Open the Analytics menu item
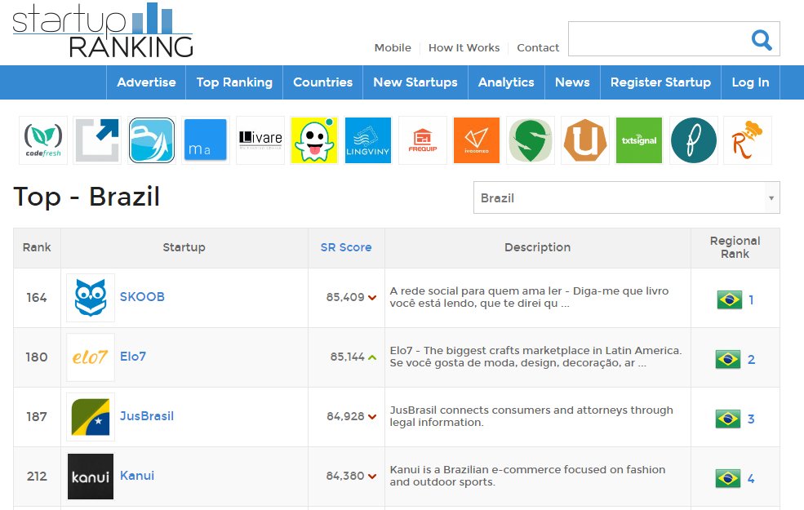The width and height of the screenshot is (804, 510). (x=506, y=82)
